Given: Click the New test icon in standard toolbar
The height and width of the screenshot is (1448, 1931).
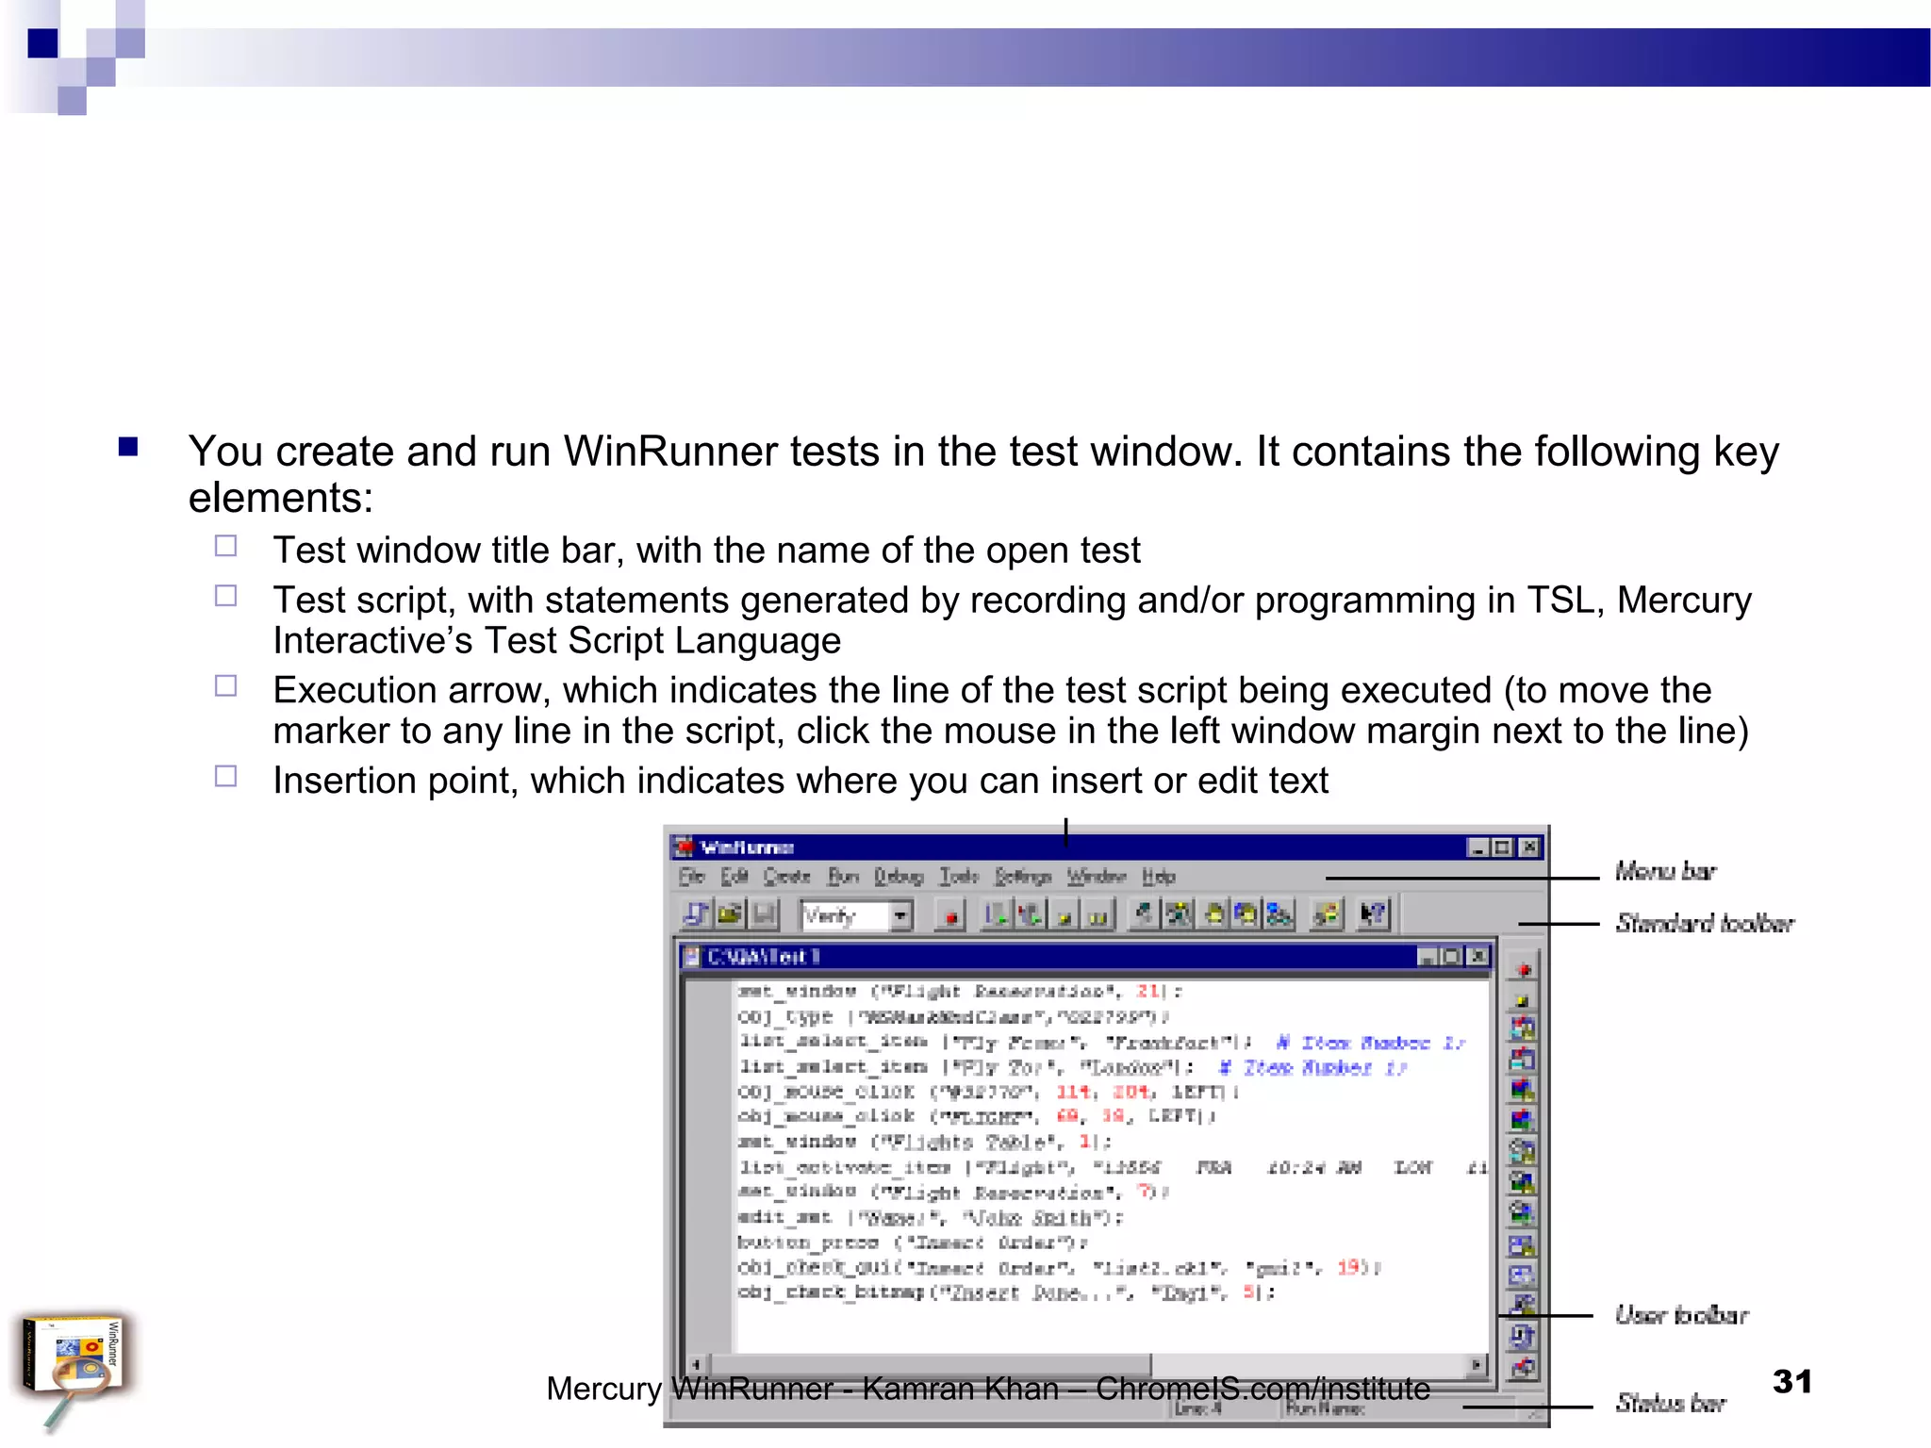Looking at the screenshot, I should pos(697,913).
